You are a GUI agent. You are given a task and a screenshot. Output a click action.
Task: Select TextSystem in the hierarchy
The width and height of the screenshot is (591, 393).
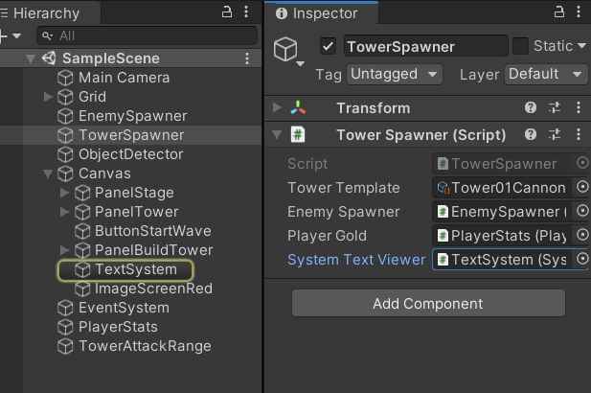coord(135,269)
